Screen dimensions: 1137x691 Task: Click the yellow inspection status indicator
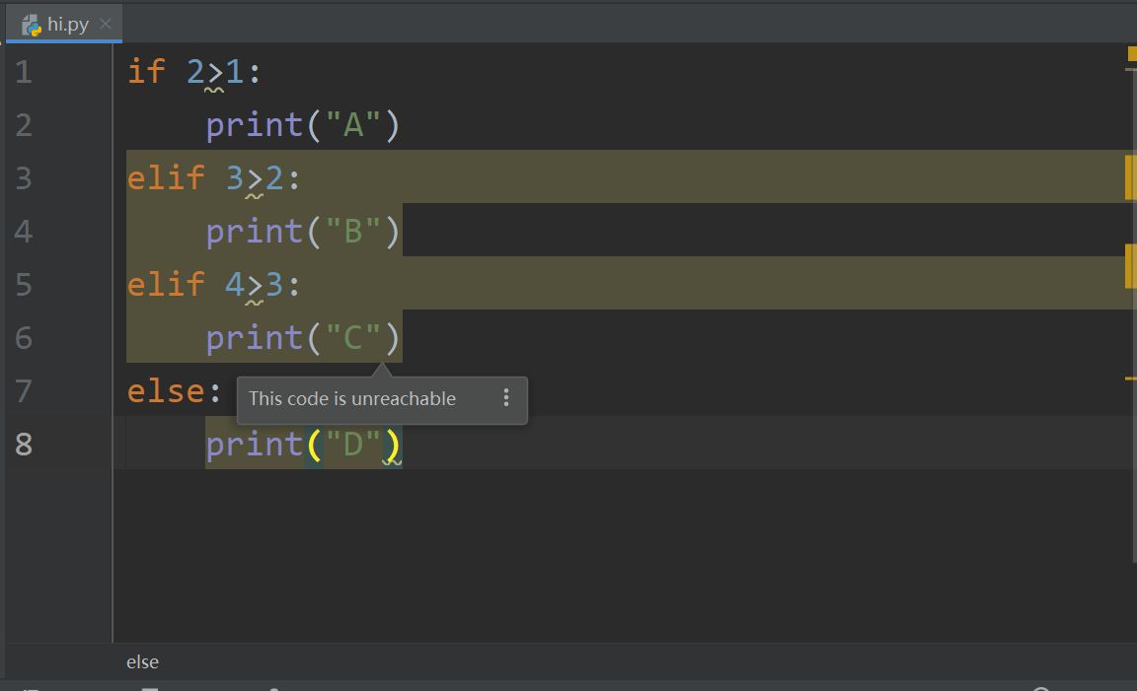tap(1131, 52)
